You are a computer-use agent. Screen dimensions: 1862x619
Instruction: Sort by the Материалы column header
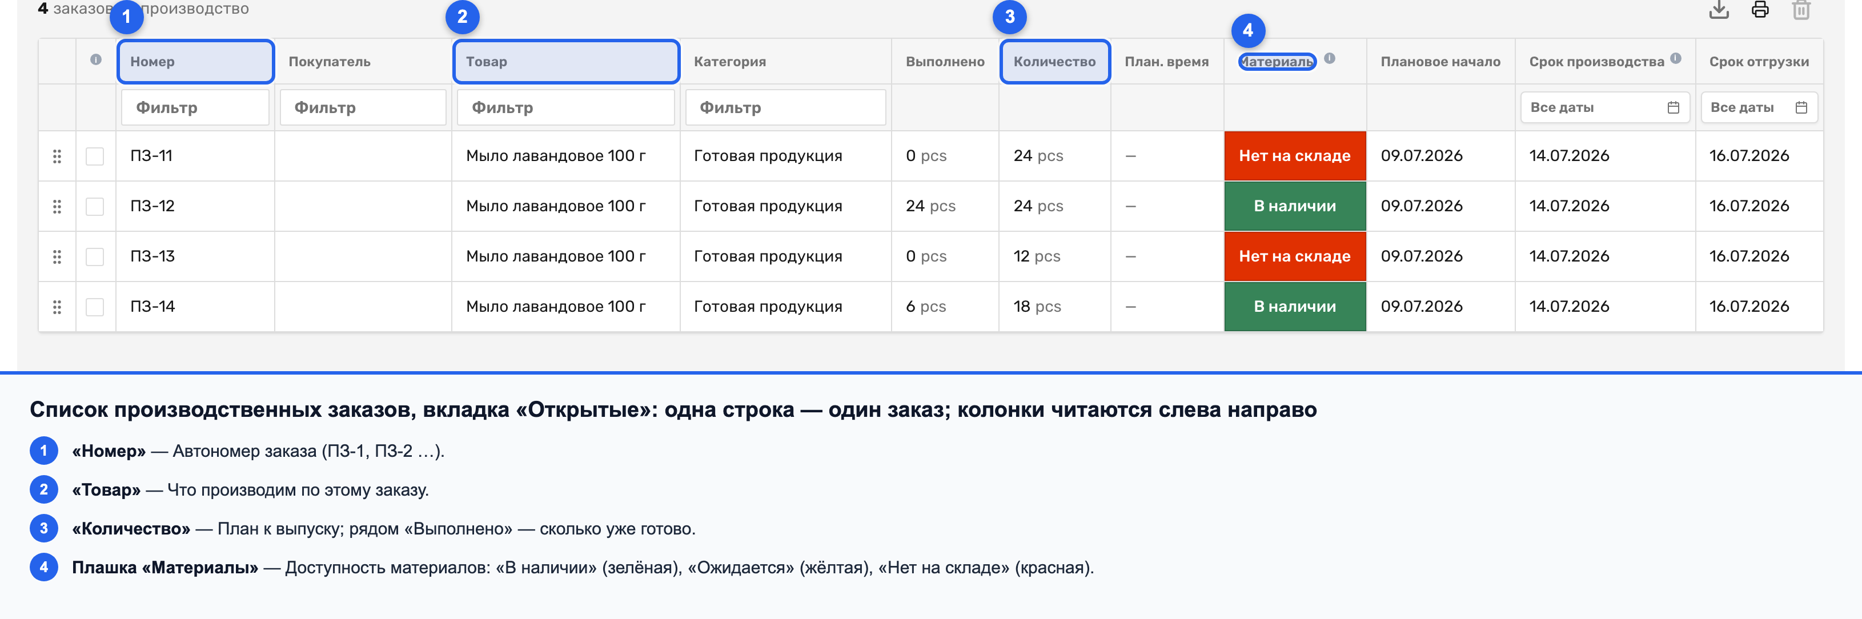(x=1277, y=62)
